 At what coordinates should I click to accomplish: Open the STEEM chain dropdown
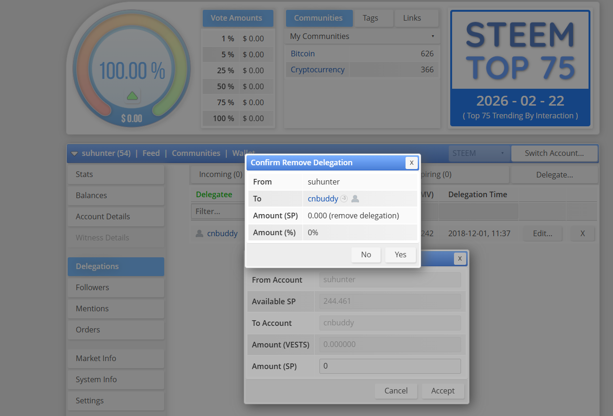pyautogui.click(x=478, y=153)
